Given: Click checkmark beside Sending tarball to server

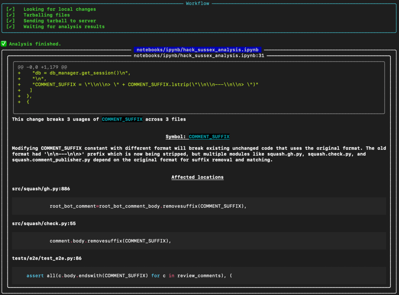Looking at the screenshot, I should [11, 21].
